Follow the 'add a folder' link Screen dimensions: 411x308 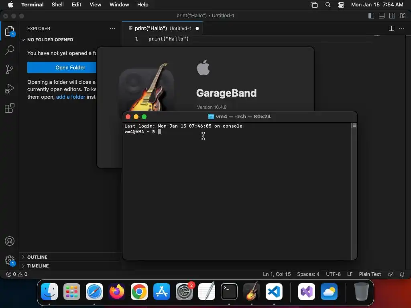coord(71,97)
